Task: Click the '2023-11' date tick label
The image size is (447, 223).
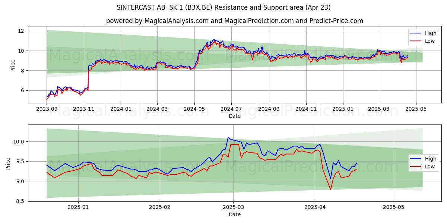Action: 83,109
